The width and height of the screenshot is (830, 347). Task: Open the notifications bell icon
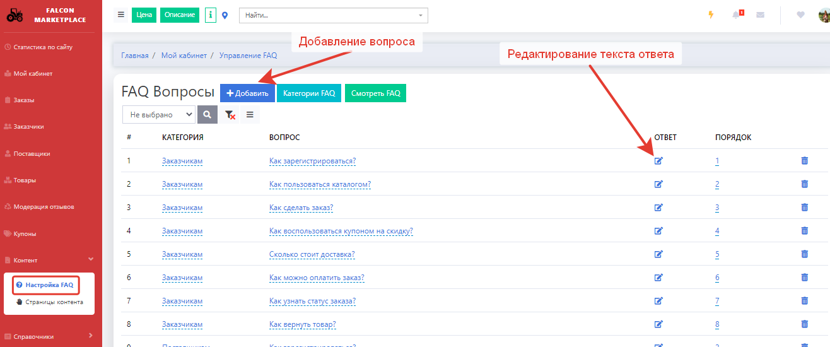(x=736, y=15)
